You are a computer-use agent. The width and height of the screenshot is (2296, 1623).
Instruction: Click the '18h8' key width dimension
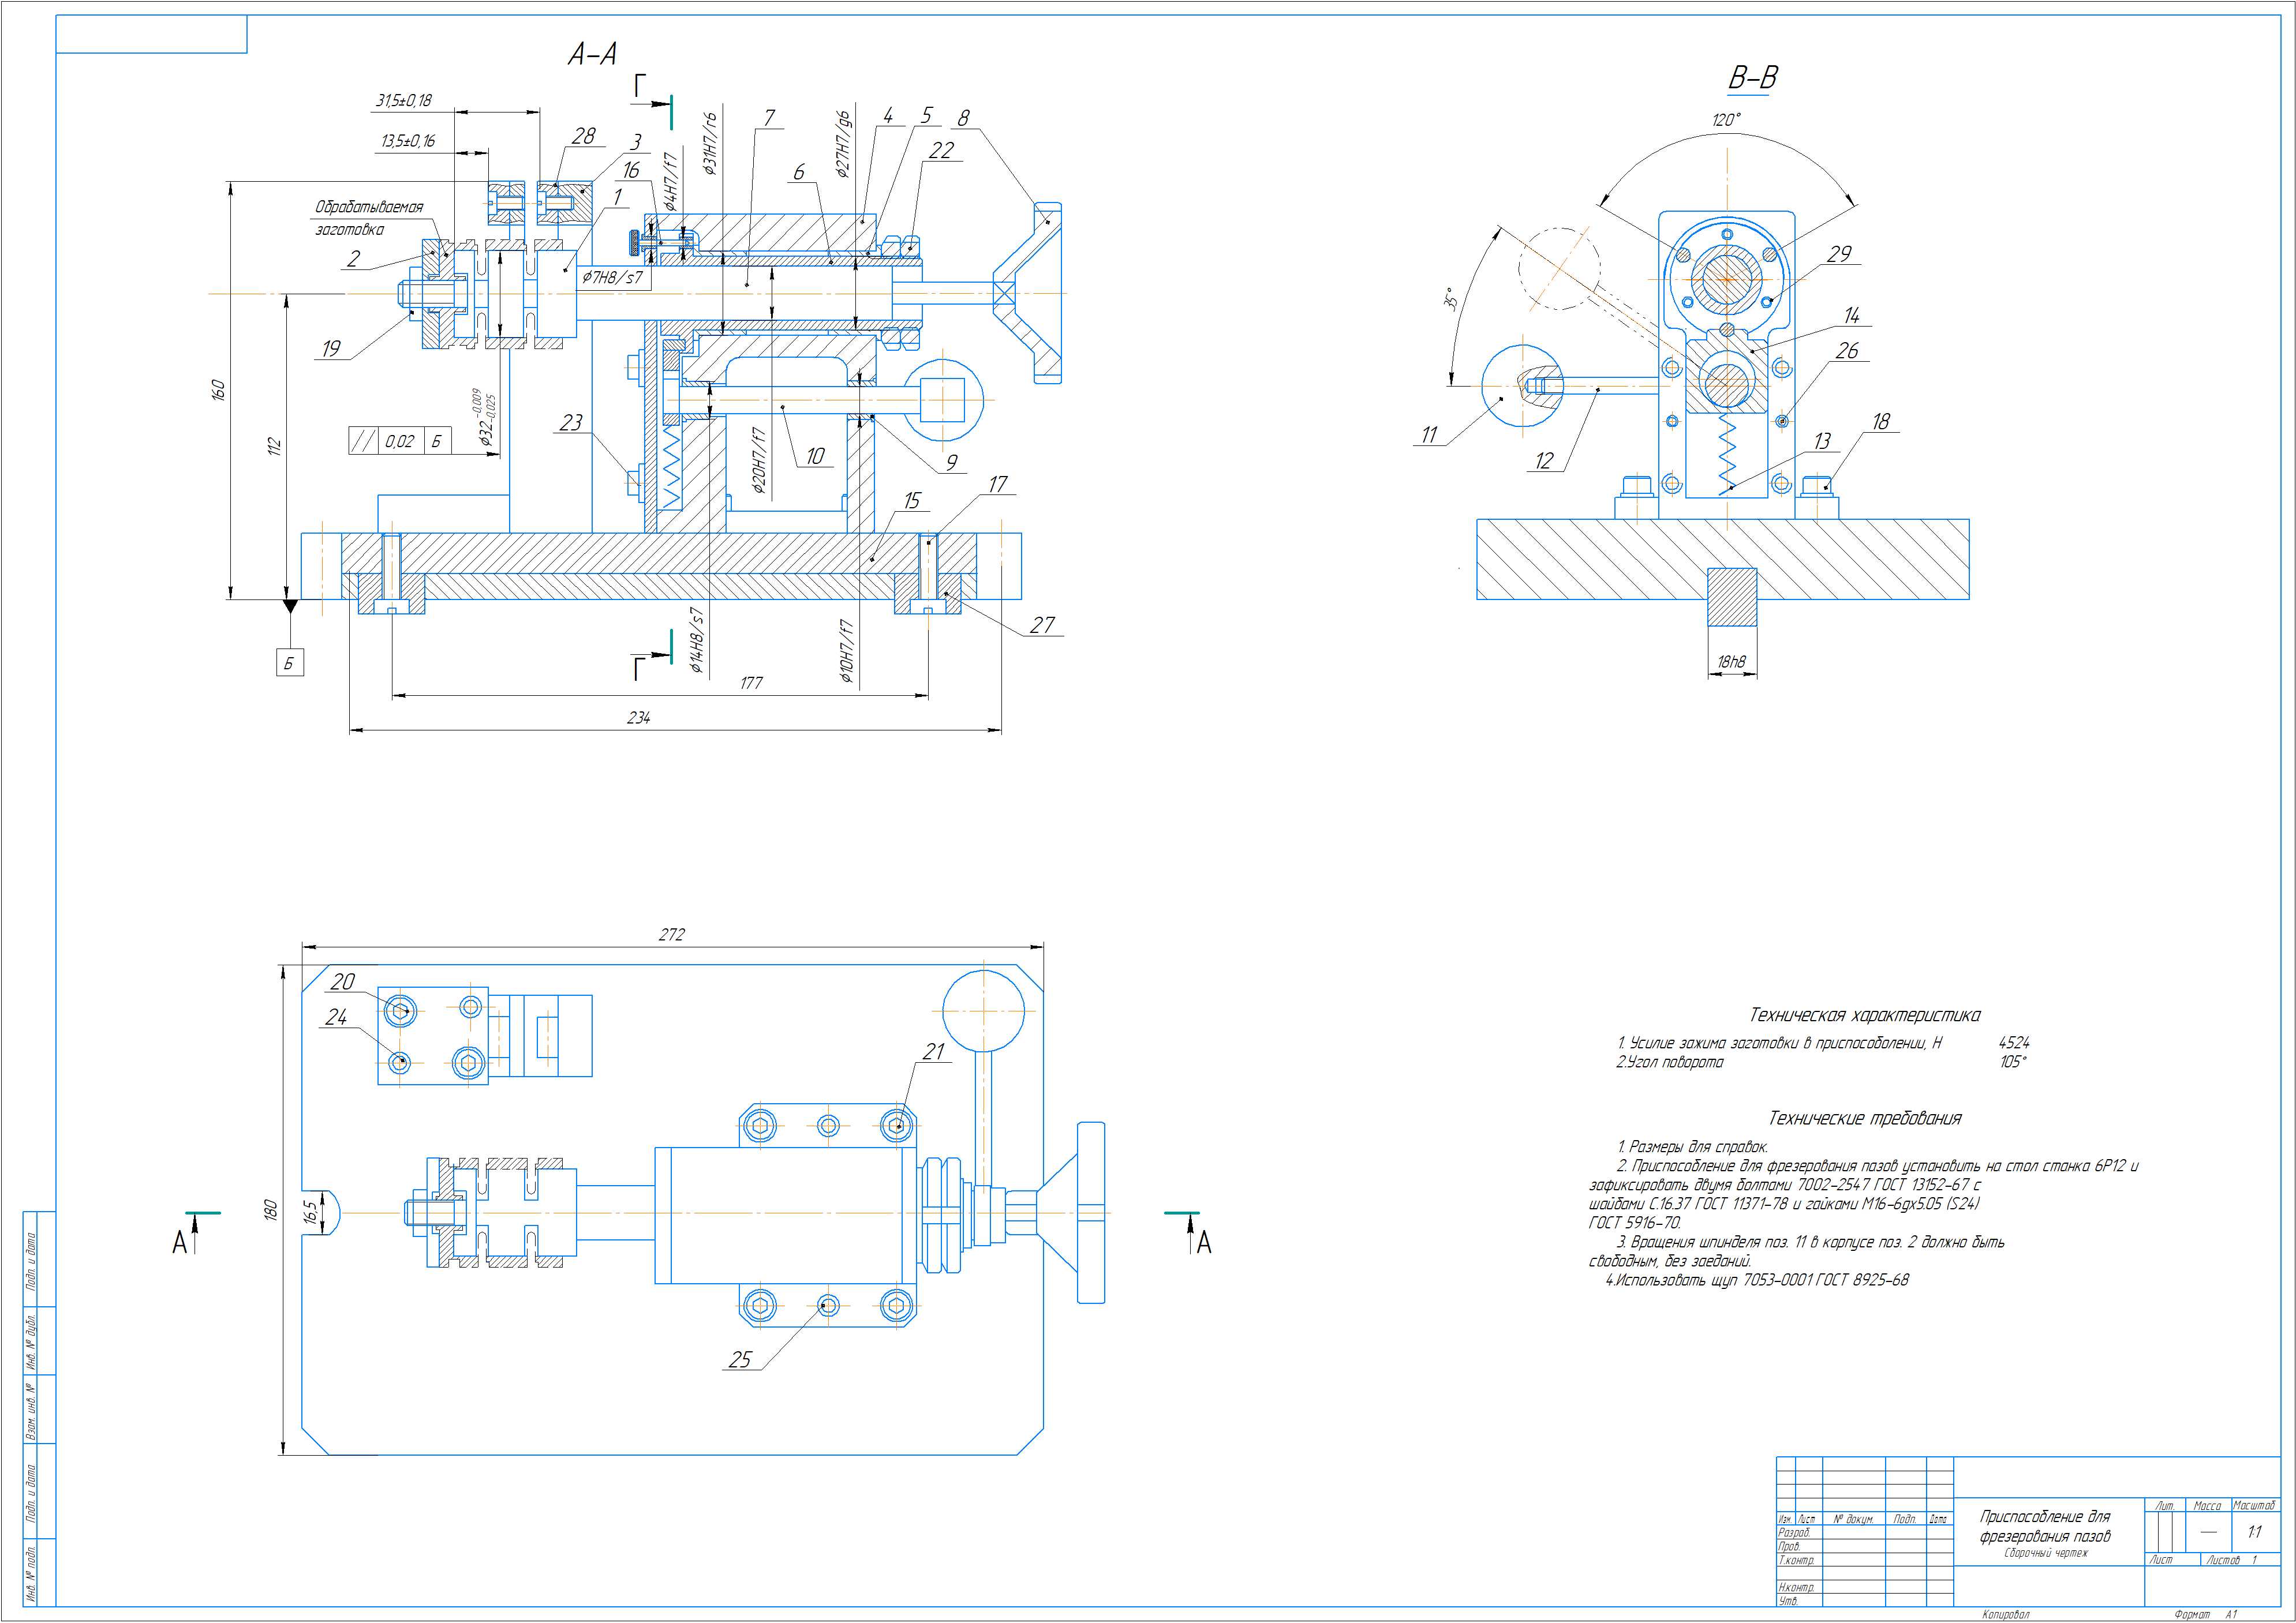(1731, 662)
